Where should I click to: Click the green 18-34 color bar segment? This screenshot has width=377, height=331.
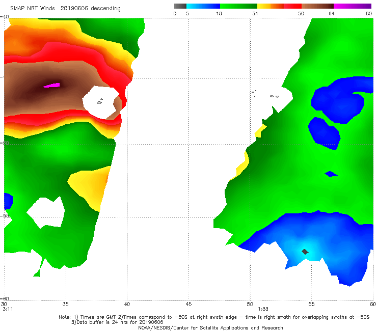click(238, 6)
